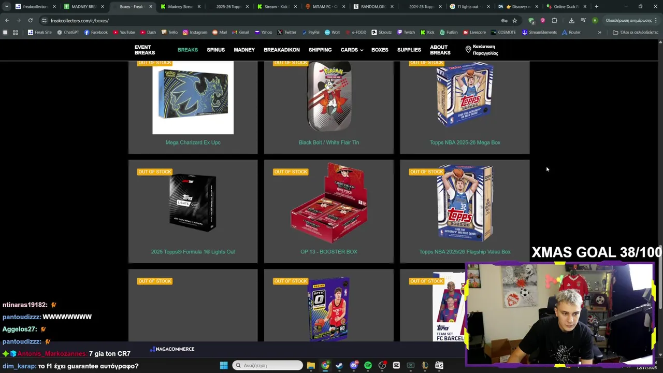Viewport: 663px width, 373px height.
Task: Open the Gmail bookmark
Action: 241,32
